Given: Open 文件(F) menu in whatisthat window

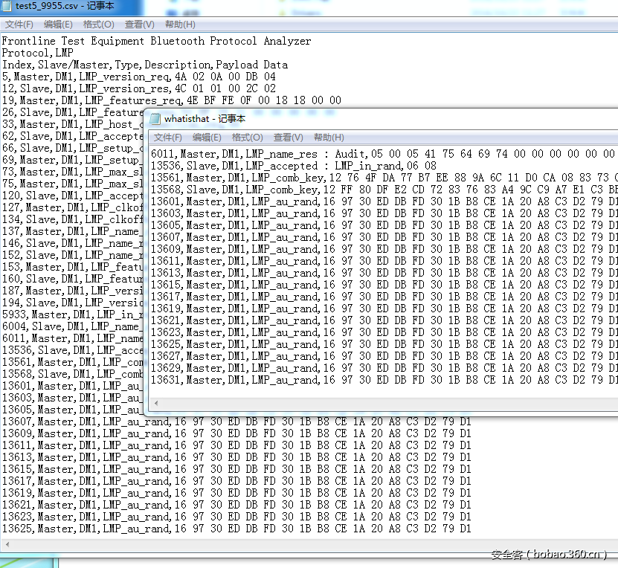Looking at the screenshot, I should [167, 138].
